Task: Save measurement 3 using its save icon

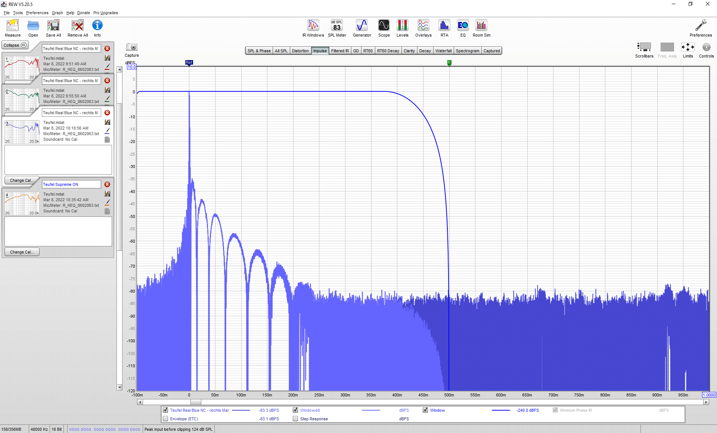Action: pos(107,122)
